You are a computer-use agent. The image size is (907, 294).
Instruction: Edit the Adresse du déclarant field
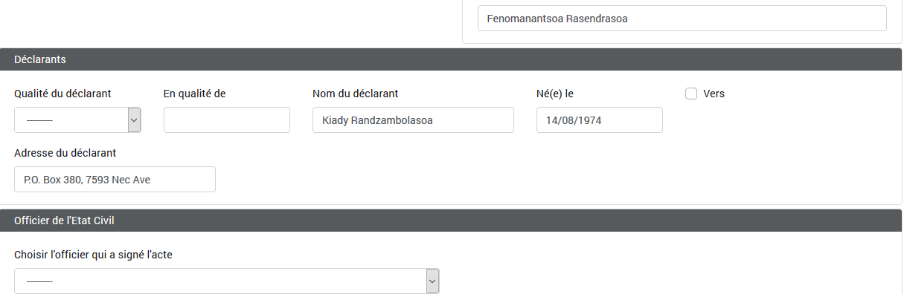pyautogui.click(x=115, y=179)
